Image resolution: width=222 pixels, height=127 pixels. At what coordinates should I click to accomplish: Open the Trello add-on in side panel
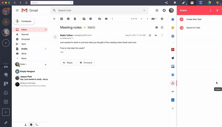coord(173,66)
